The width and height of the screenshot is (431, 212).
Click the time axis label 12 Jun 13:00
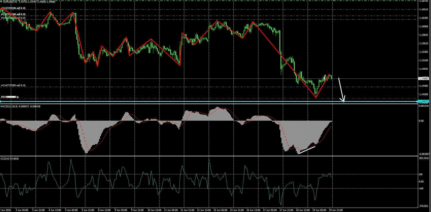click(204, 210)
